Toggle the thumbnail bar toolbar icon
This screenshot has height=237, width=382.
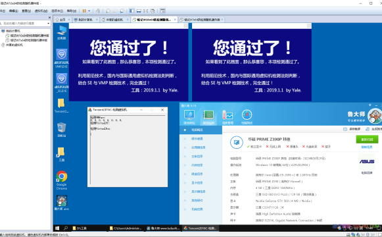pos(139,11)
